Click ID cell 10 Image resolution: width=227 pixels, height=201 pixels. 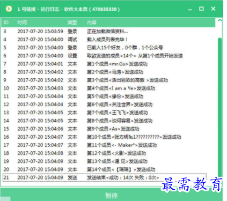pyautogui.click(x=6, y=88)
